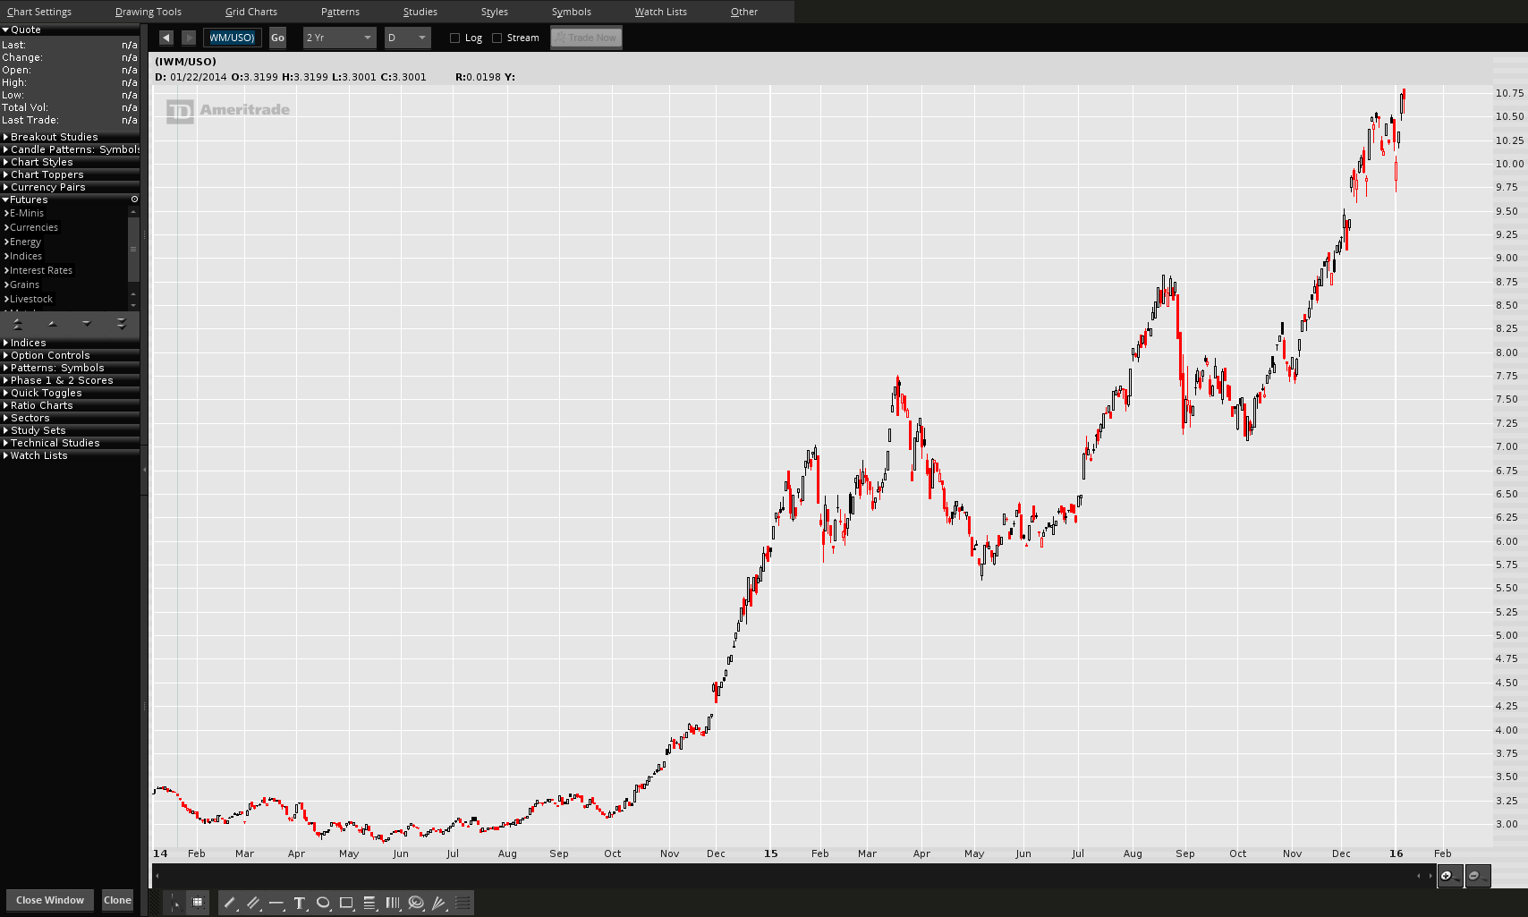This screenshot has height=917, width=1528.
Task: Activate the Fibonacci spiral tool
Action: pyautogui.click(x=416, y=903)
